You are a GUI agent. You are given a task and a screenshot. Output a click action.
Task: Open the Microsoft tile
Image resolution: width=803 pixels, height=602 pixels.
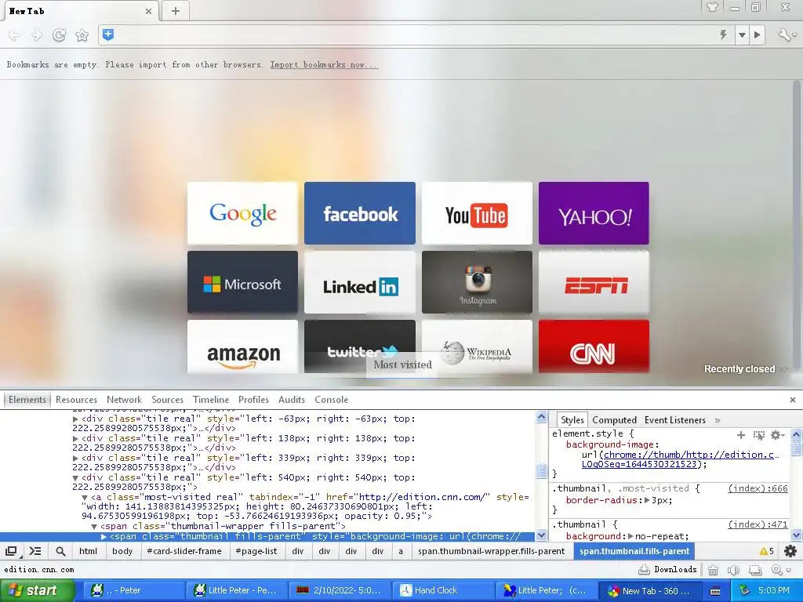coord(242,282)
